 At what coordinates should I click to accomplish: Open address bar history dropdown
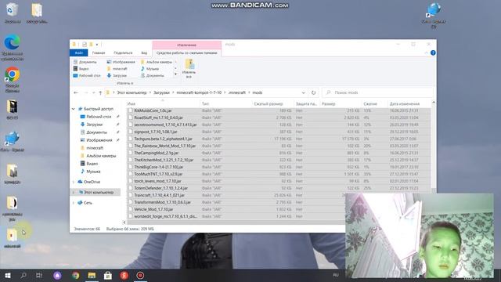coord(303,92)
